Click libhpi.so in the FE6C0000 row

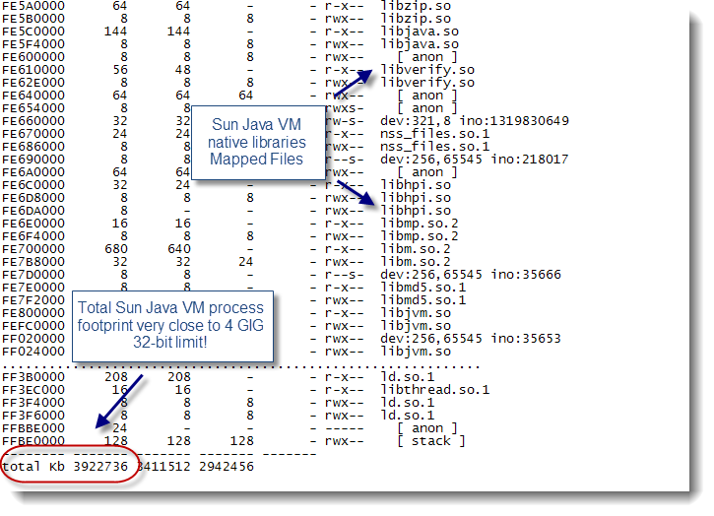(x=416, y=185)
